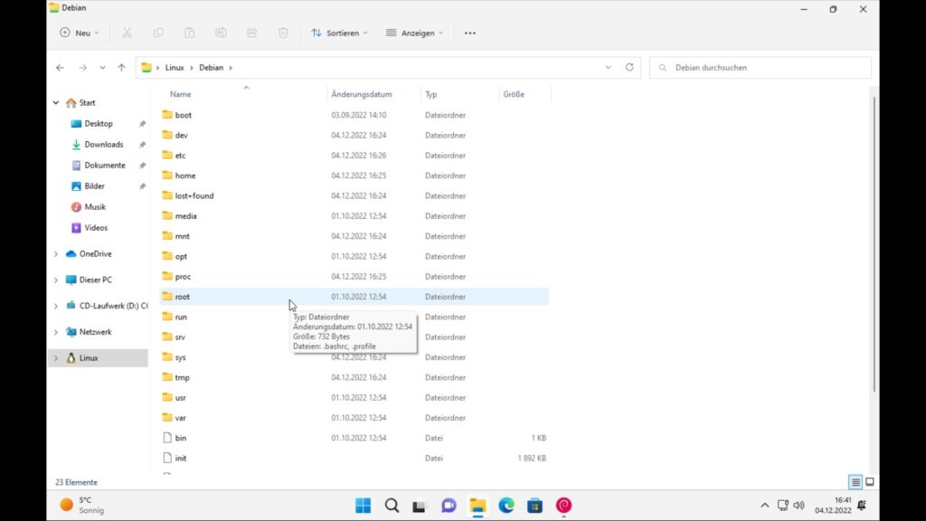This screenshot has height=521, width=926.
Task: Open the Anzeigen dropdown
Action: [414, 33]
